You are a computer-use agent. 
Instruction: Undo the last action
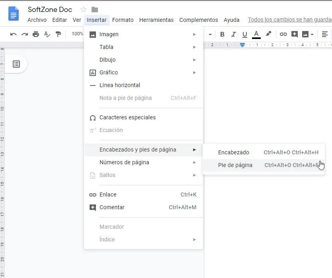tap(14, 34)
